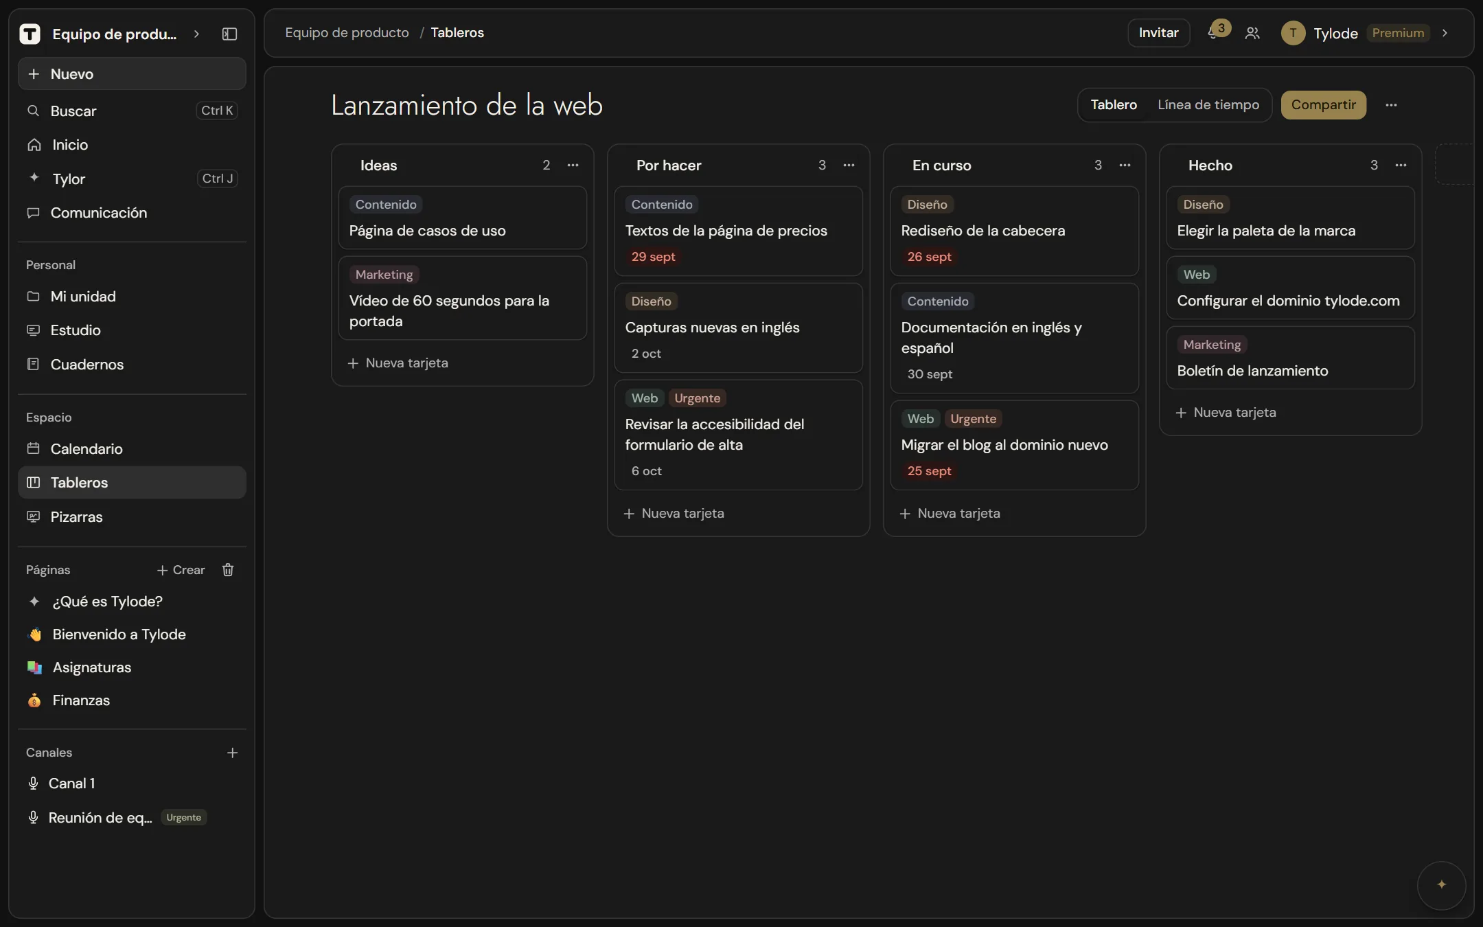Viewport: 1483px width, 927px height.
Task: Open Asignaturas page
Action: pyautogui.click(x=132, y=667)
